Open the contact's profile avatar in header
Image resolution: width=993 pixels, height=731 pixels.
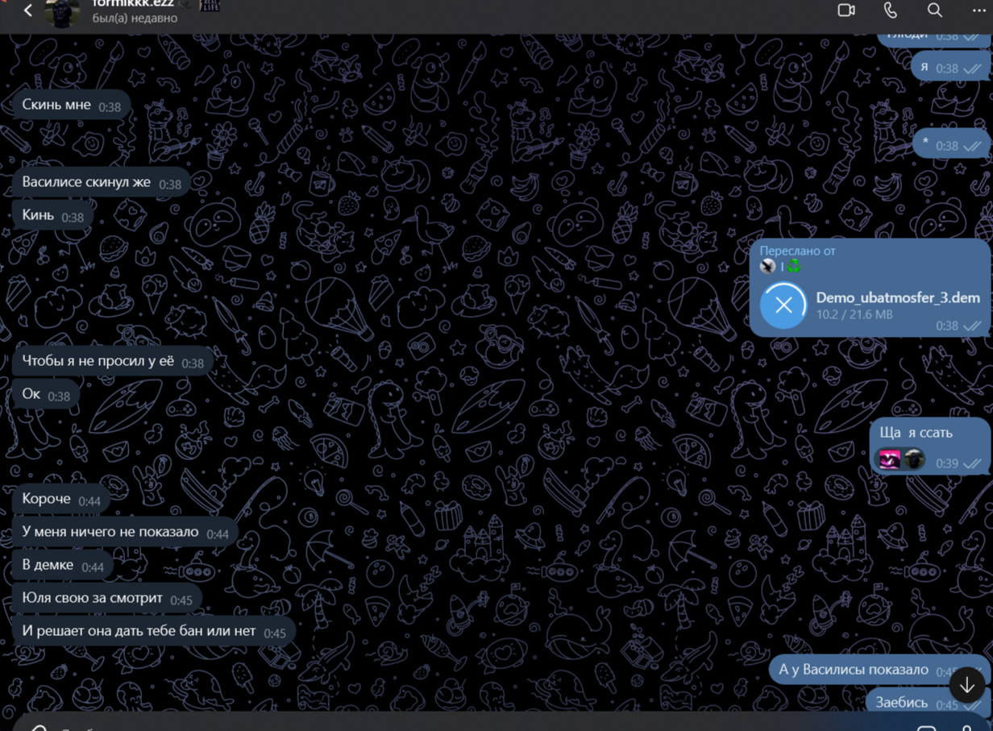click(x=62, y=11)
